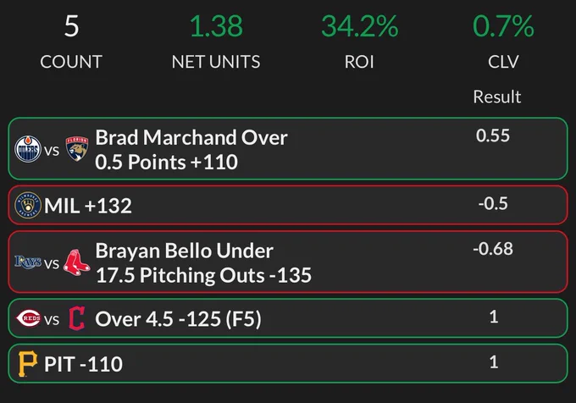Click the 0.55 result for Marchand bet
576x403 pixels.
click(493, 135)
